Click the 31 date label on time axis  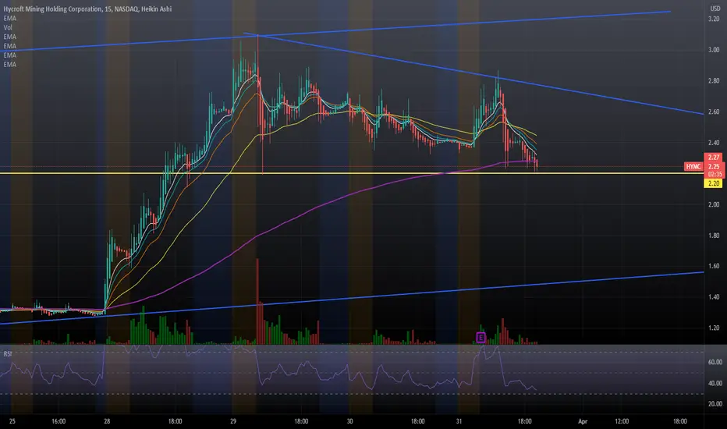[459, 421]
